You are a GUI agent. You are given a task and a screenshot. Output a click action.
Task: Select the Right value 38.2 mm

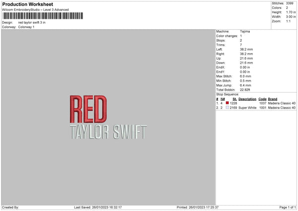246,54
